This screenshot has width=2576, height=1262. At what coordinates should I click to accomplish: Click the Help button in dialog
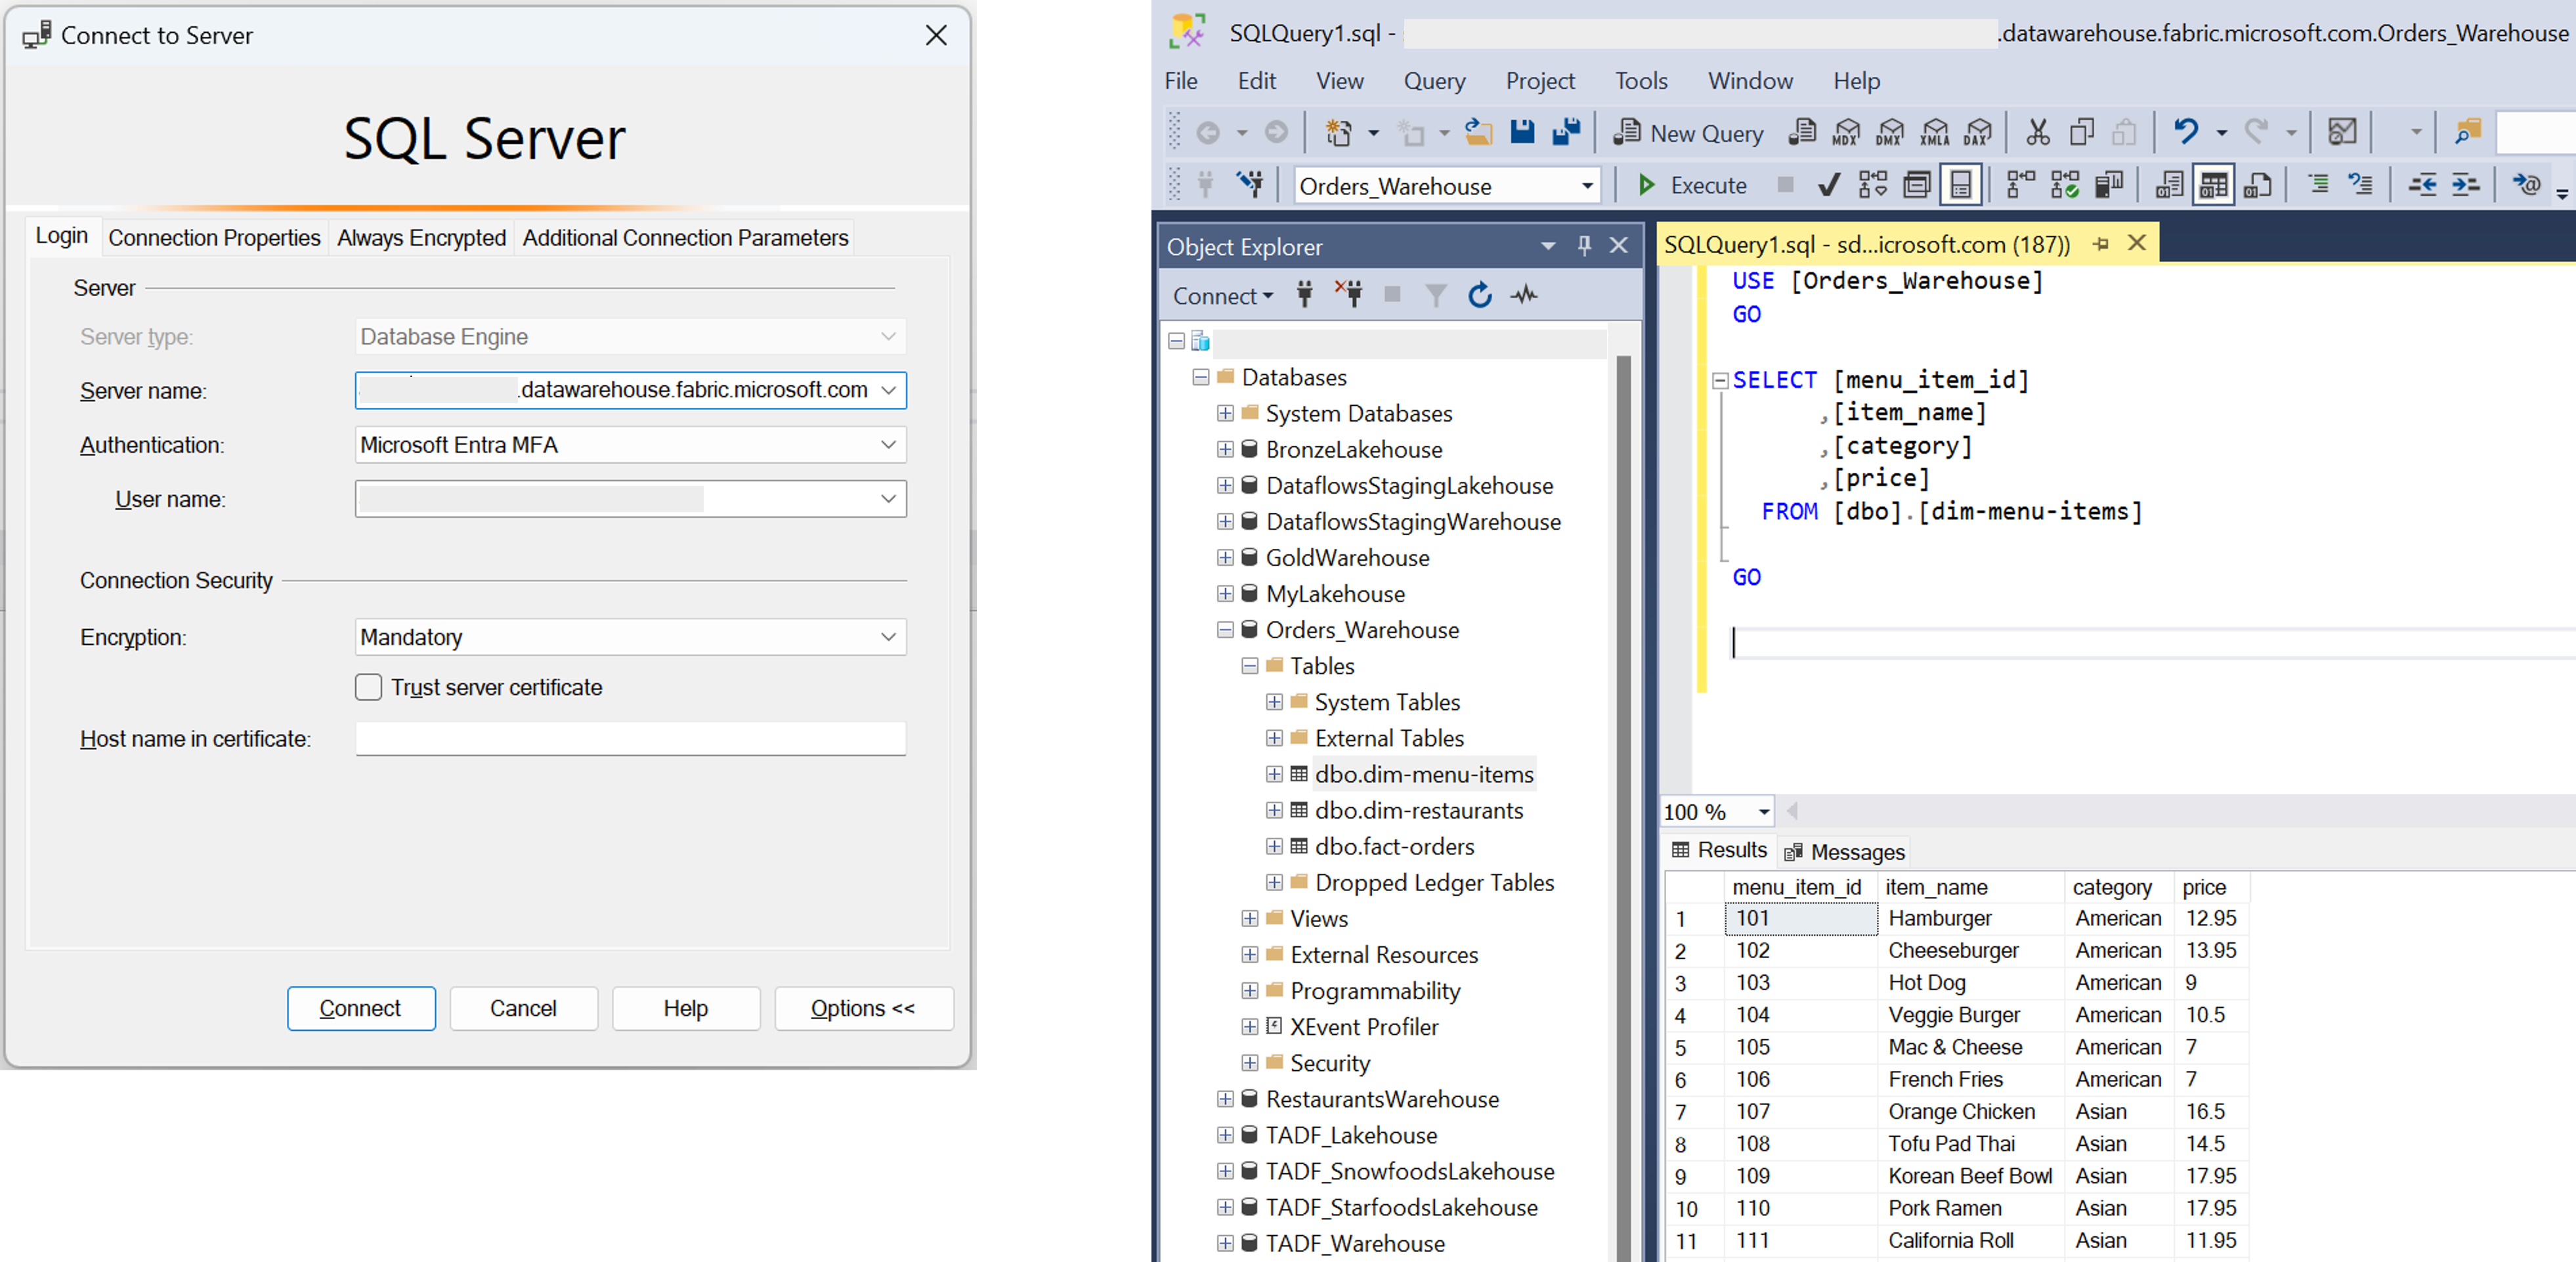pos(685,1008)
